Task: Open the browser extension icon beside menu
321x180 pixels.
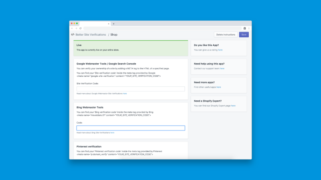Action: coord(245,28)
